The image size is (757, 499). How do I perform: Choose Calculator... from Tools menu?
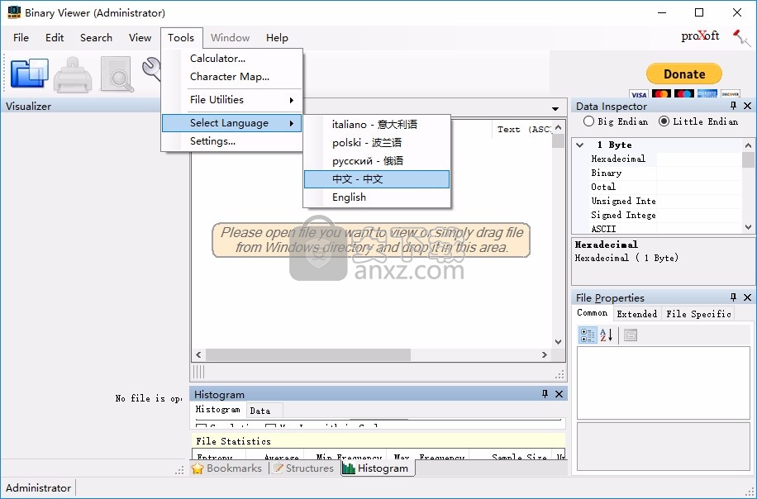tap(231, 59)
